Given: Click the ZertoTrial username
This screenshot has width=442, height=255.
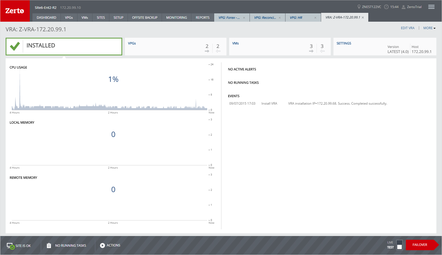Looking at the screenshot, I should click(x=414, y=7).
